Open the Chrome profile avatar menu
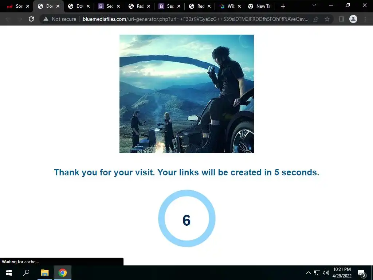Screen dimensions: 373x280 (x=353, y=19)
